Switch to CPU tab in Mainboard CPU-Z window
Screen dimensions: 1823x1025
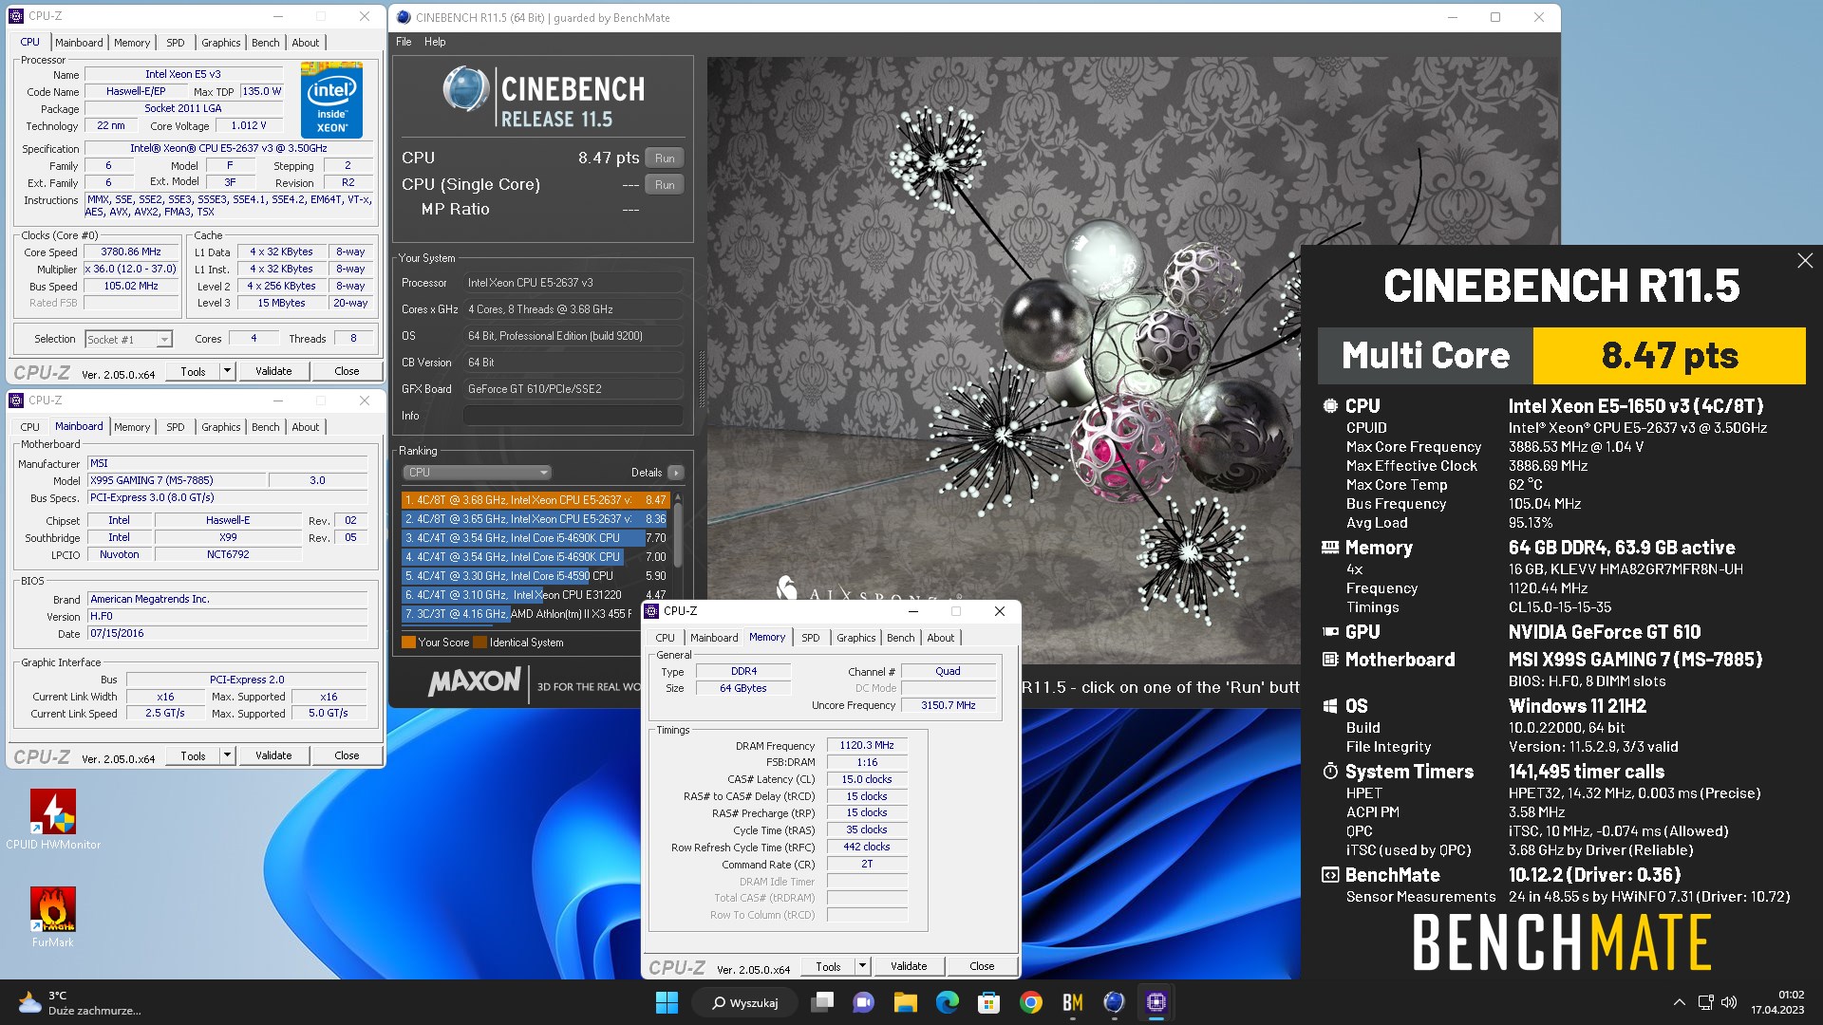(30, 427)
